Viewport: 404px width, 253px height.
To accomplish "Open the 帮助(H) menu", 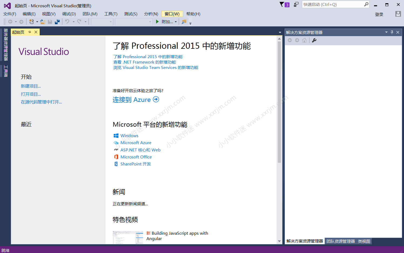I will tap(193, 14).
